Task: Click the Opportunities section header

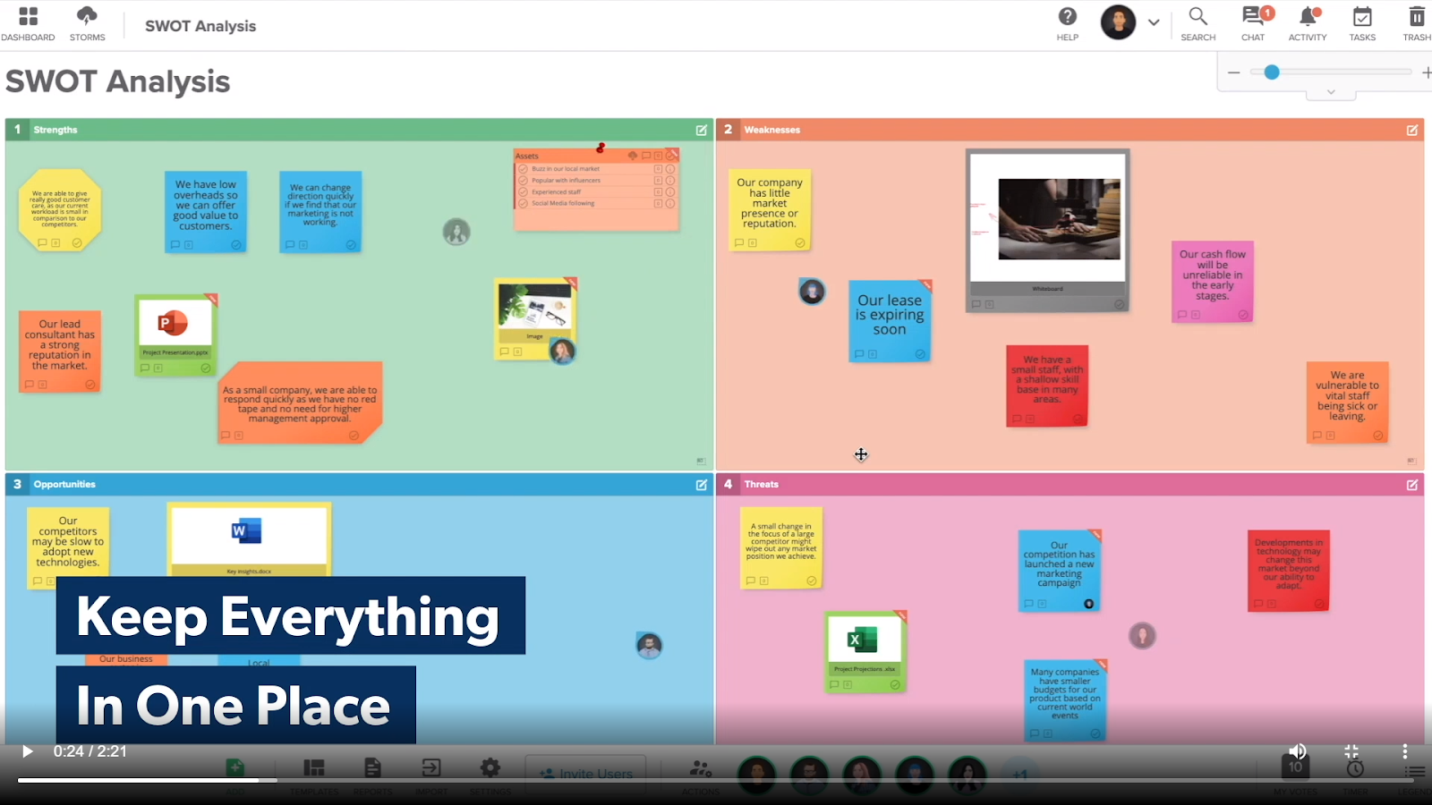Action: pyautogui.click(x=360, y=485)
